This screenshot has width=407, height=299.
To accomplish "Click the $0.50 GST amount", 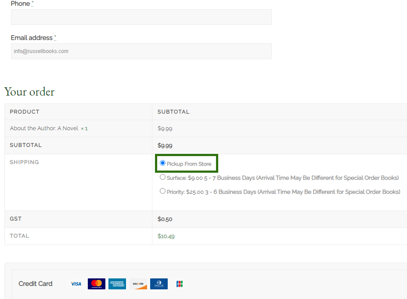I will coord(165,219).
